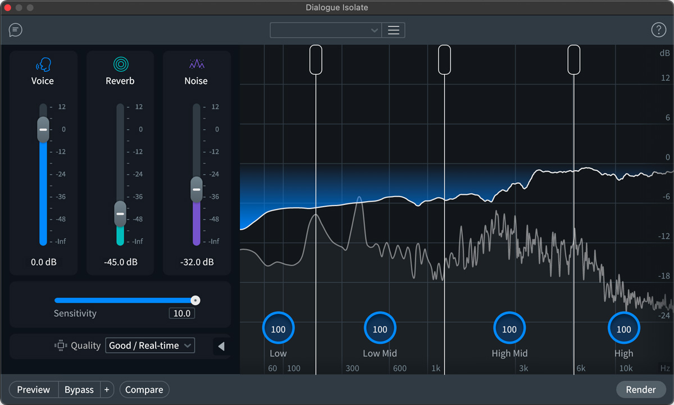
Task: Click the Reverb label
Action: (120, 81)
